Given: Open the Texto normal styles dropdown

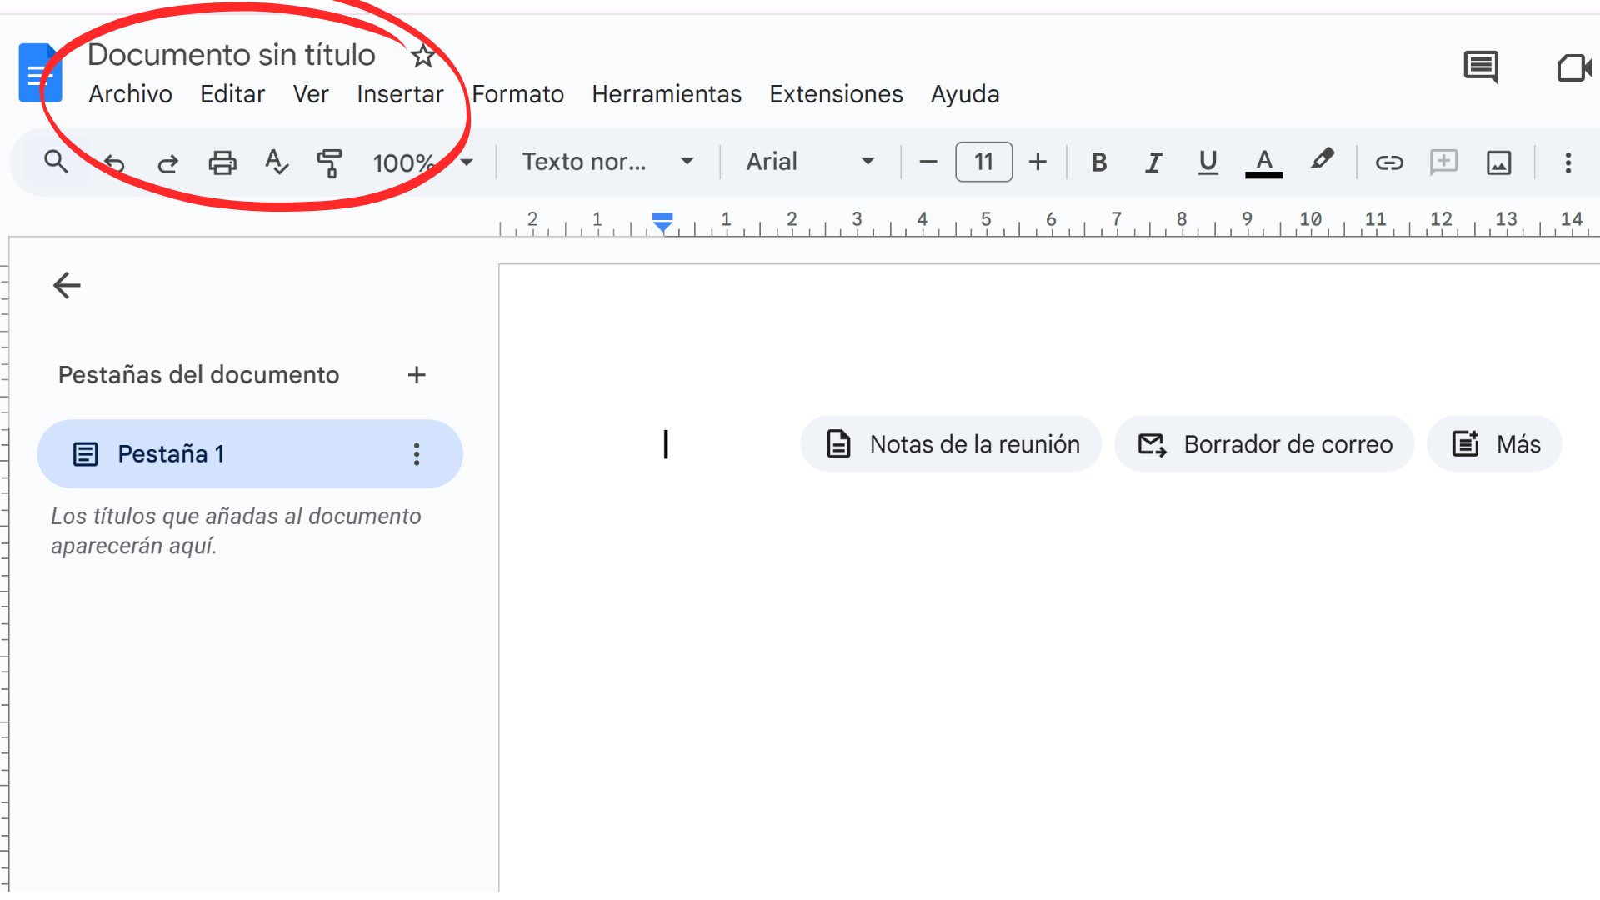Looking at the screenshot, I should pyautogui.click(x=606, y=162).
